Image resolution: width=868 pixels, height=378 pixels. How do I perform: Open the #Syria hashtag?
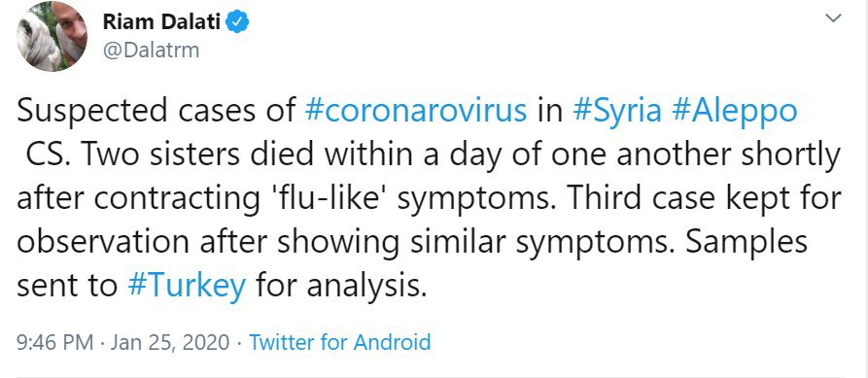(617, 111)
